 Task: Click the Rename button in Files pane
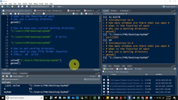tap(128, 69)
